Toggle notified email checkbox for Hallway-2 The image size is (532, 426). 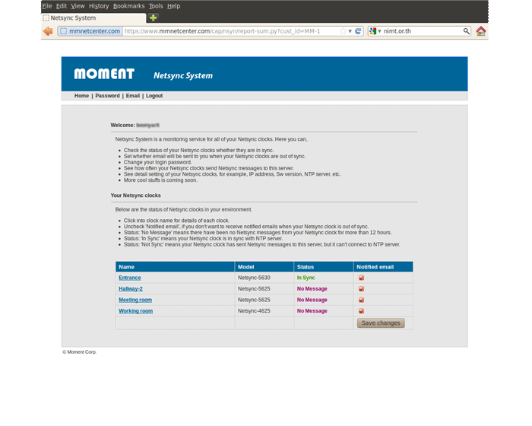click(x=361, y=289)
